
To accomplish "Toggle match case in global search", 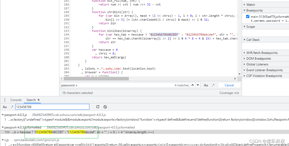I will (x=5, y=107).
